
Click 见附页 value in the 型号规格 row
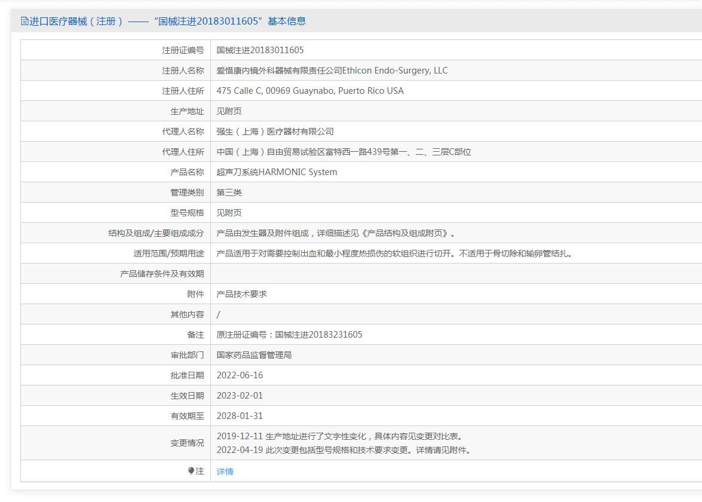coord(229,213)
